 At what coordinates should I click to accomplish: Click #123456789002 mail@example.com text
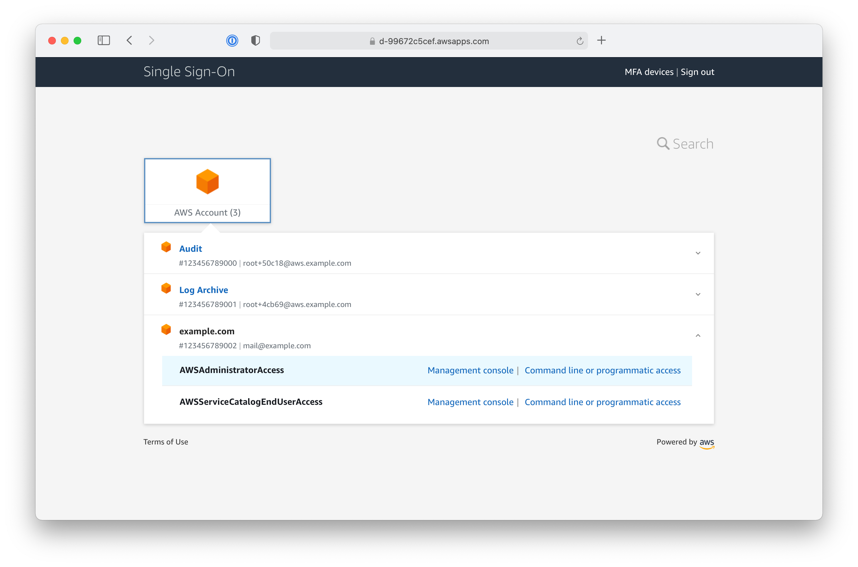point(245,346)
